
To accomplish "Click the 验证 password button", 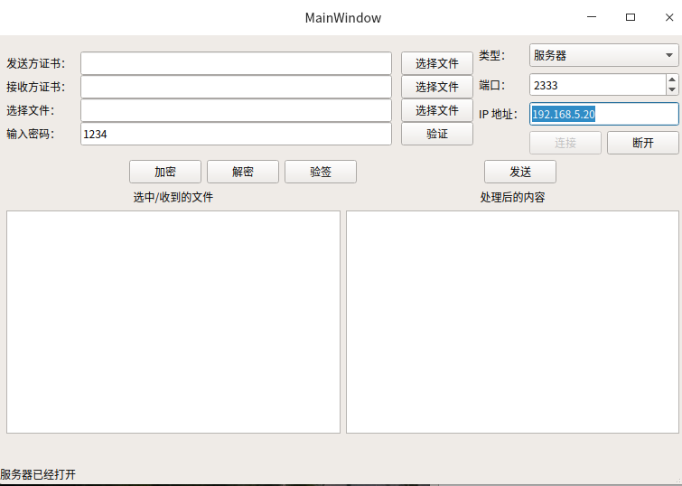I will coord(436,134).
